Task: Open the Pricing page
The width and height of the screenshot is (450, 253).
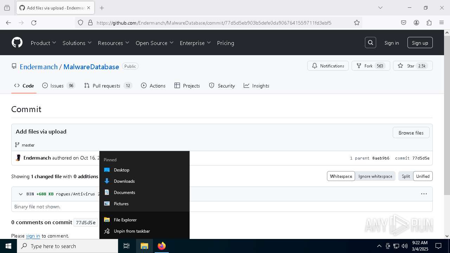Action: [x=225, y=43]
